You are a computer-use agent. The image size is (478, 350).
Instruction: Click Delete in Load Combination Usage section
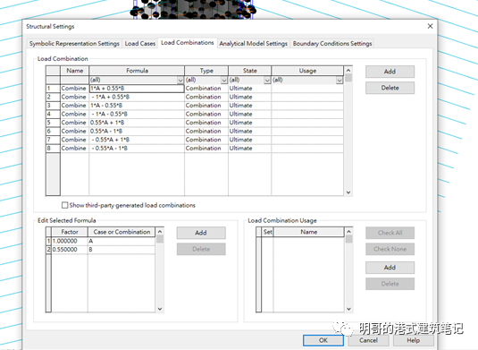(x=390, y=284)
